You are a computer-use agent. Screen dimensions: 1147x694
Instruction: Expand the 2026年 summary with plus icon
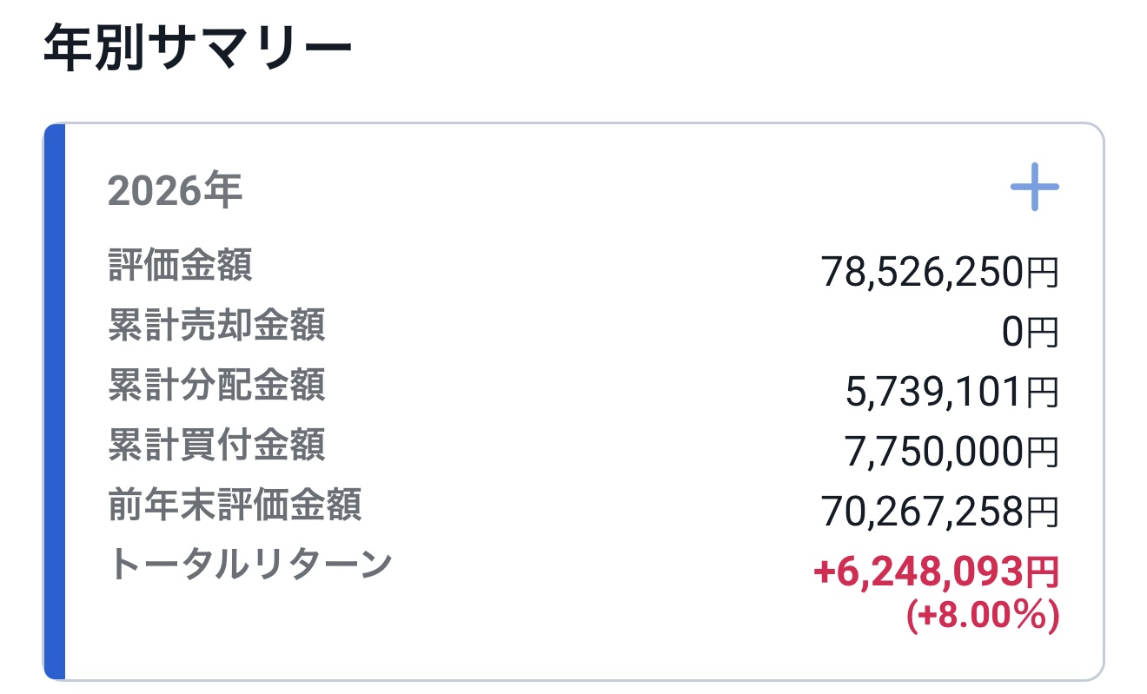click(x=1034, y=187)
